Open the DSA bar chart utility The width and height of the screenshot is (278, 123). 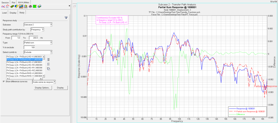tap(26, 7)
